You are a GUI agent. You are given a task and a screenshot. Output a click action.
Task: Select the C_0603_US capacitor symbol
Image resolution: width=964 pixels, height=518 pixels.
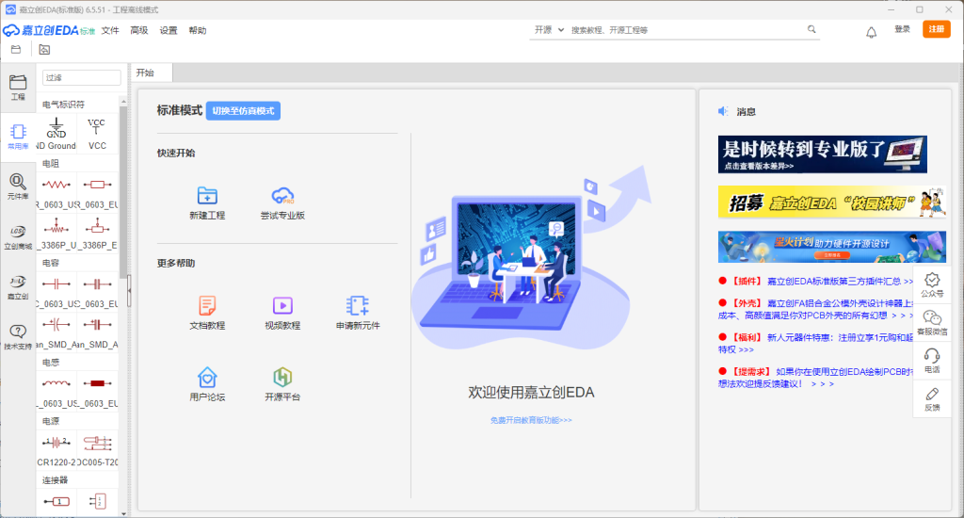[x=56, y=292]
